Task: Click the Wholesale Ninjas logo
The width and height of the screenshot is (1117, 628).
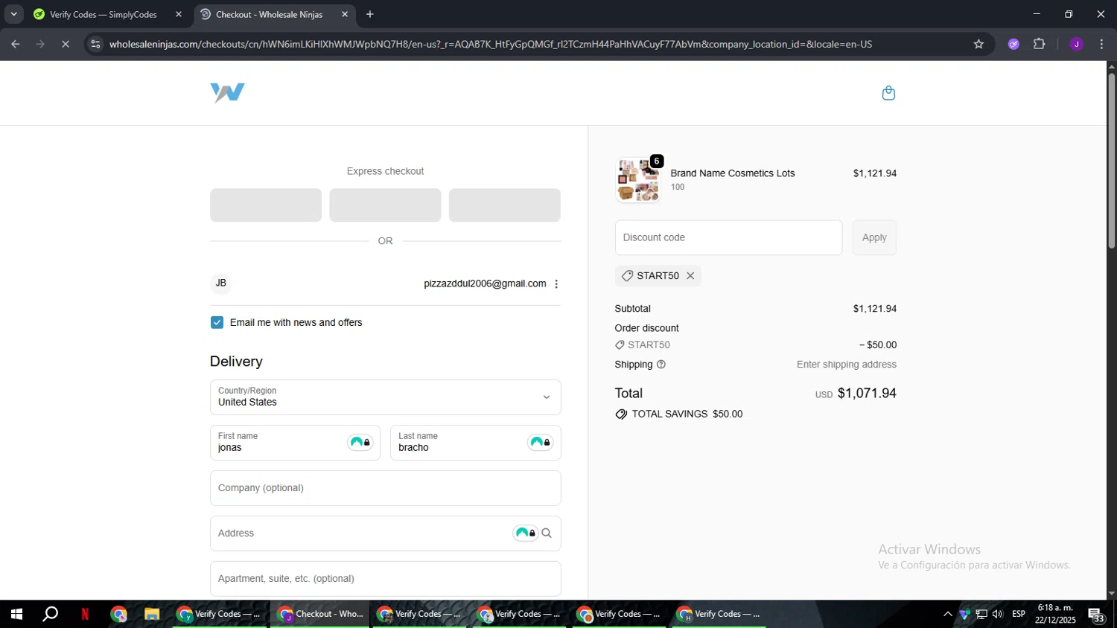Action: pyautogui.click(x=228, y=93)
